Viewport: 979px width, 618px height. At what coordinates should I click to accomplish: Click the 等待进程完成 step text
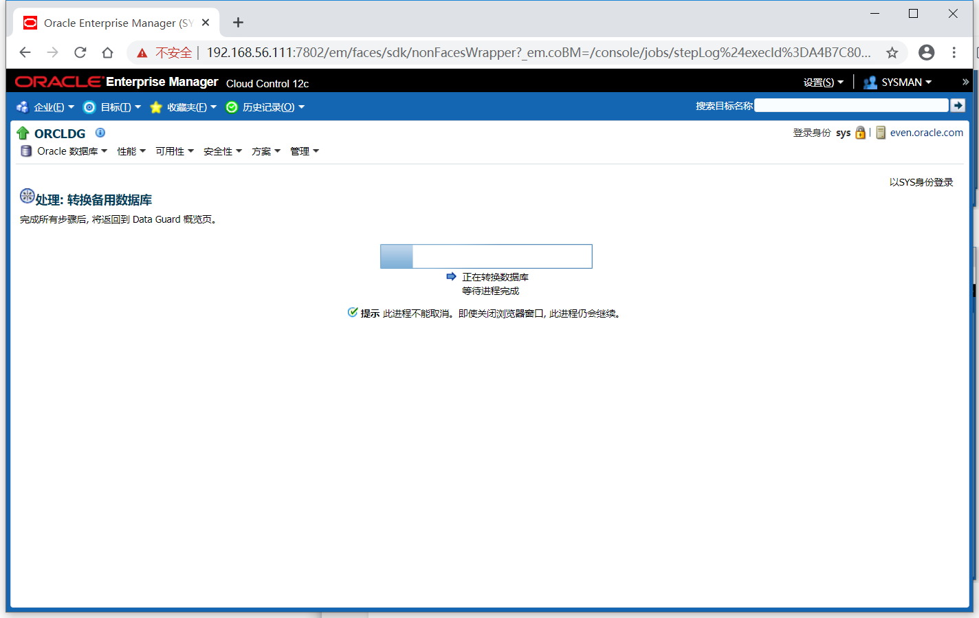click(x=490, y=291)
